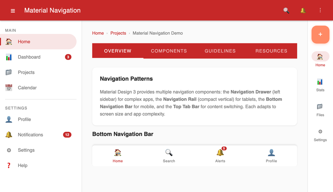Click the Notifications badge showing 12

[67, 135]
